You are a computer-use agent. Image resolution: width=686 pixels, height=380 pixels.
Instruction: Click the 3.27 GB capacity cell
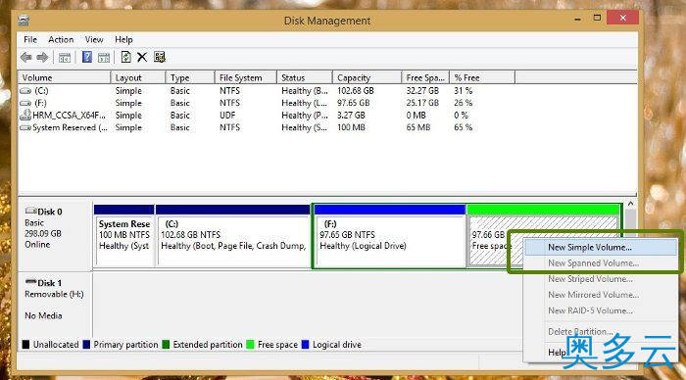[x=351, y=116]
